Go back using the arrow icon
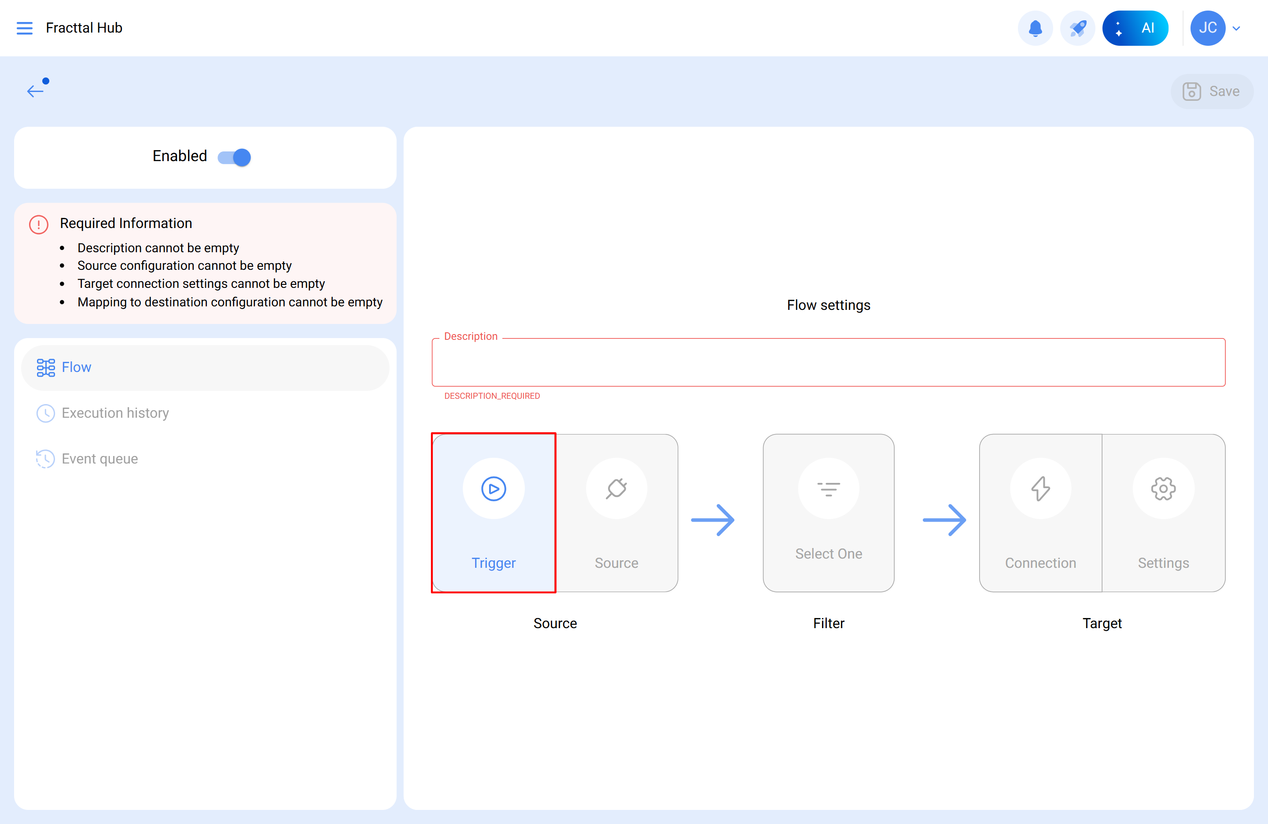This screenshot has width=1268, height=824. pos(35,91)
